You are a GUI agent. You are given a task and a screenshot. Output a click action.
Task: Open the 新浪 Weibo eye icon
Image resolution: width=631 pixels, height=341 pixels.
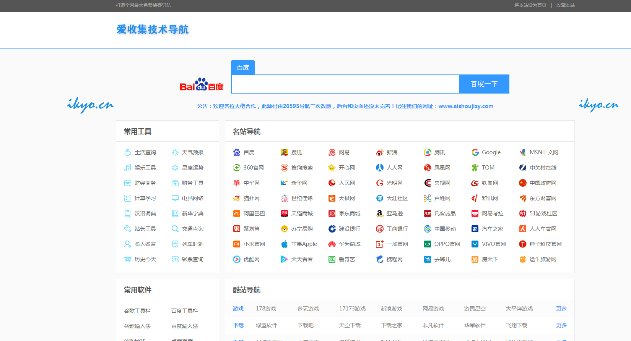379,152
